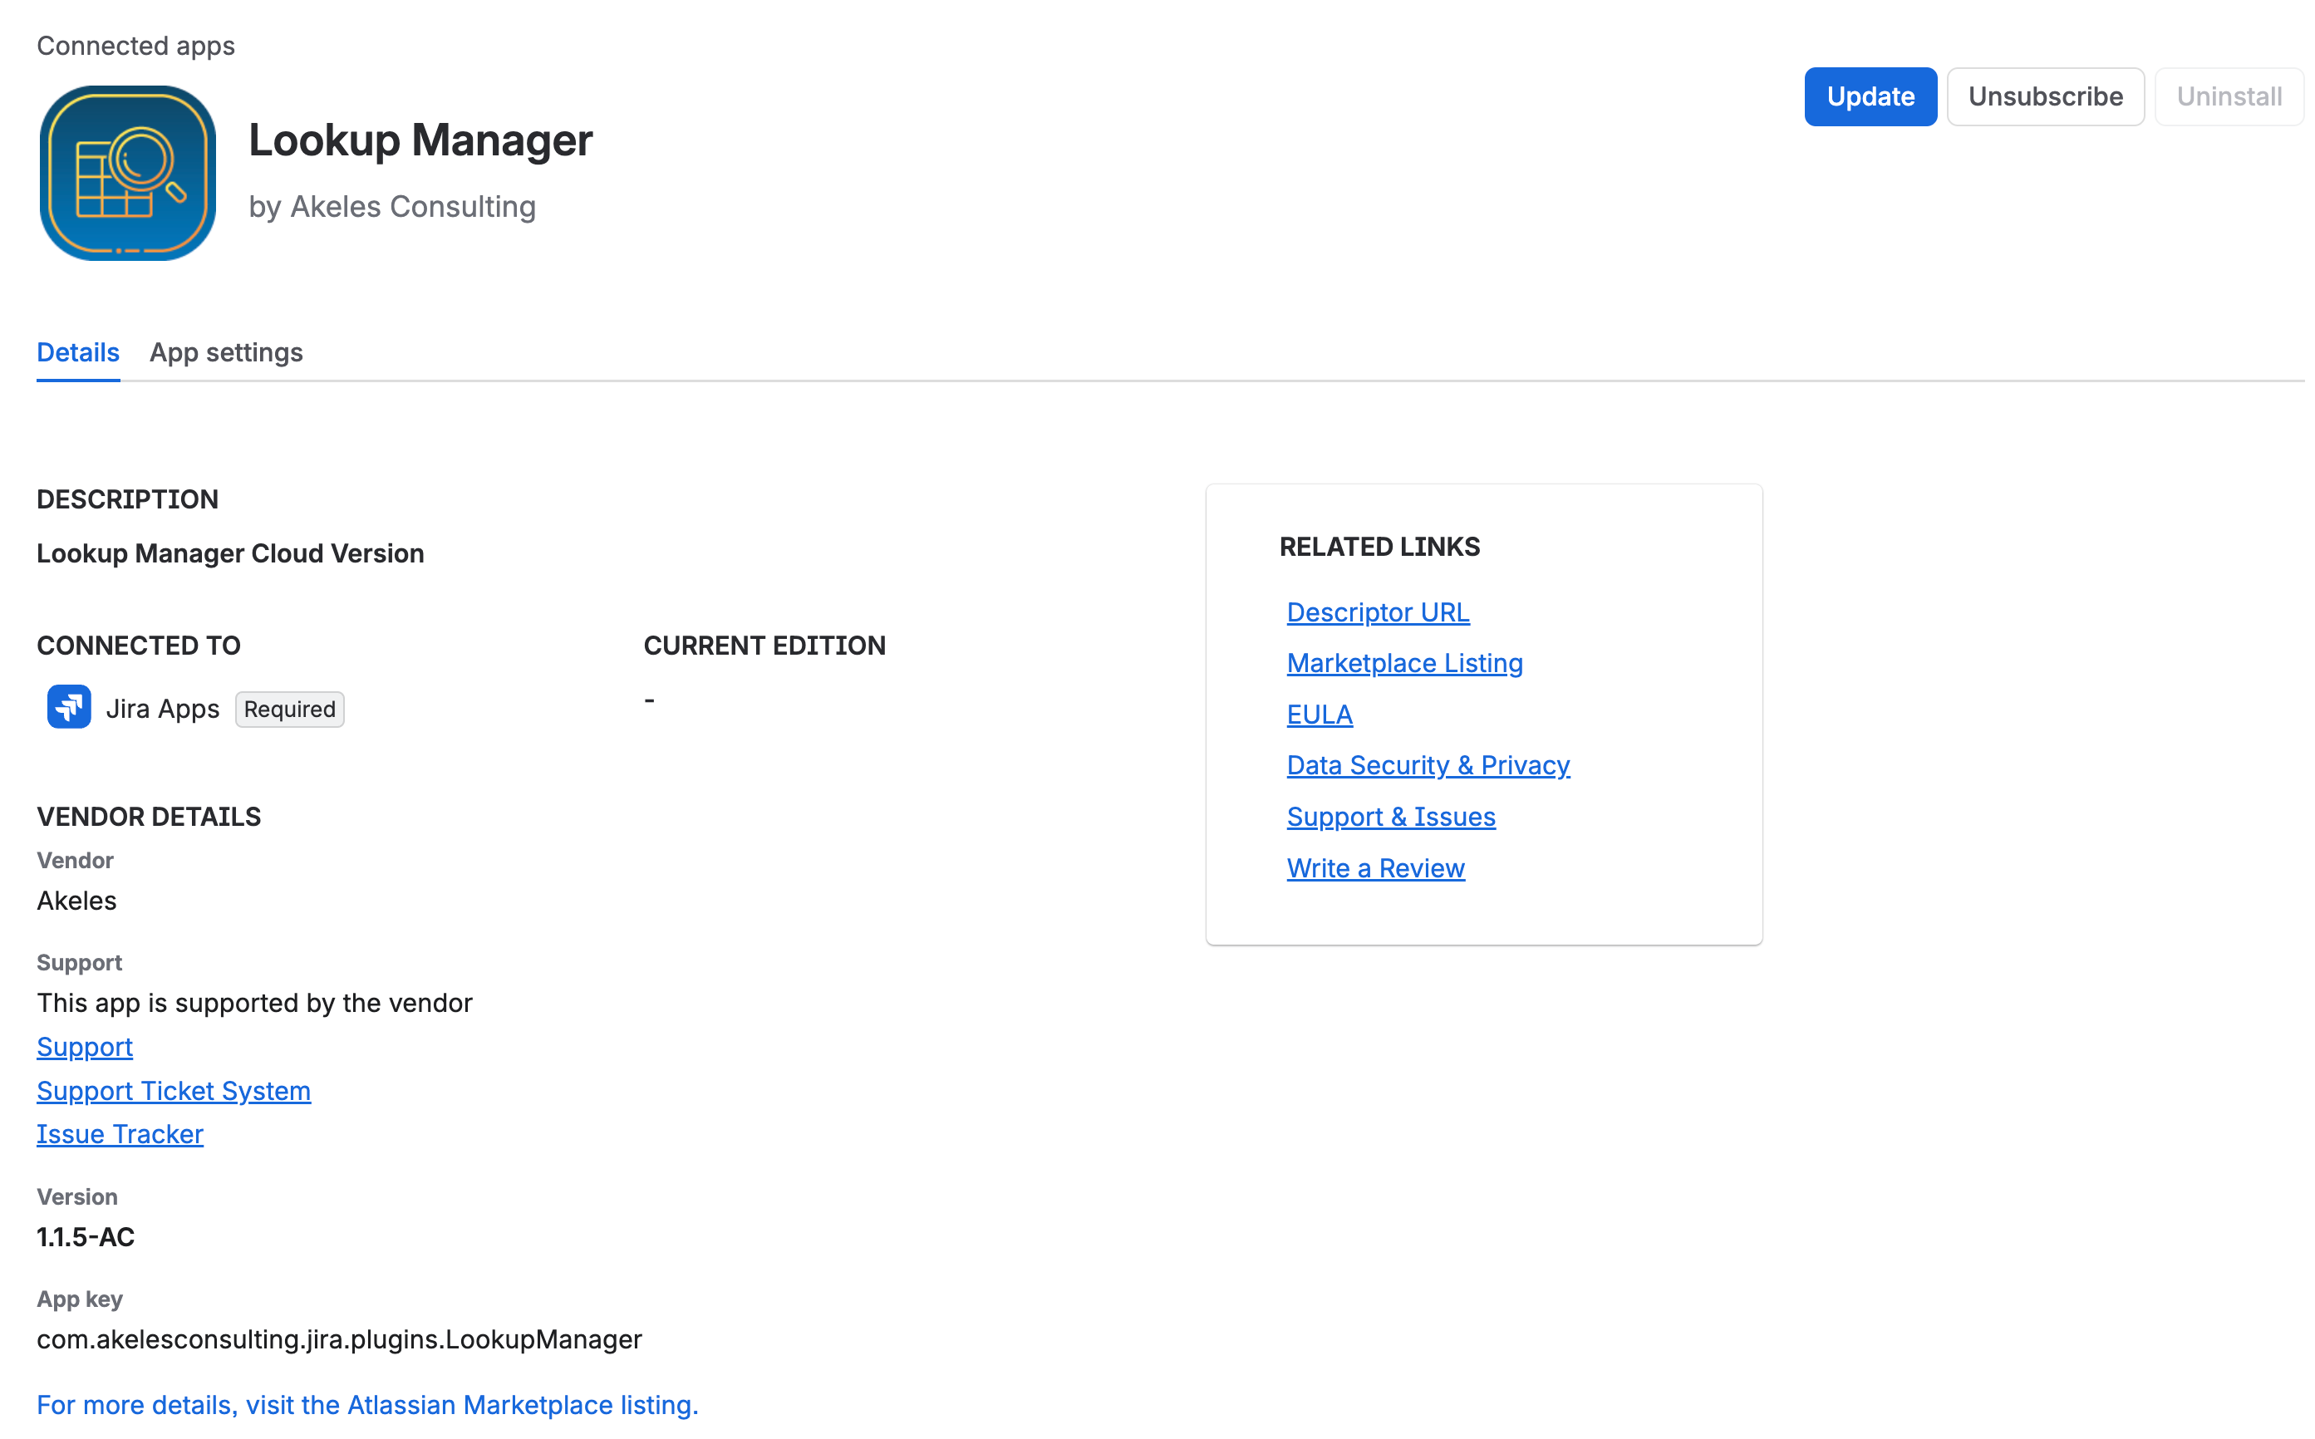Open the Descriptor URL link

(x=1378, y=612)
